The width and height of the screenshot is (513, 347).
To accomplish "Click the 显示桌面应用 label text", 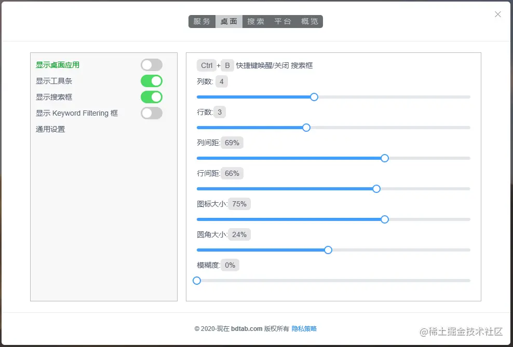I will coord(58,65).
